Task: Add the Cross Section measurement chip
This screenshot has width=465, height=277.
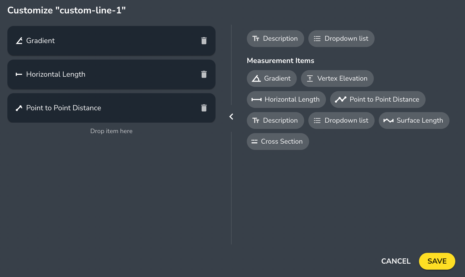Action: (x=278, y=142)
